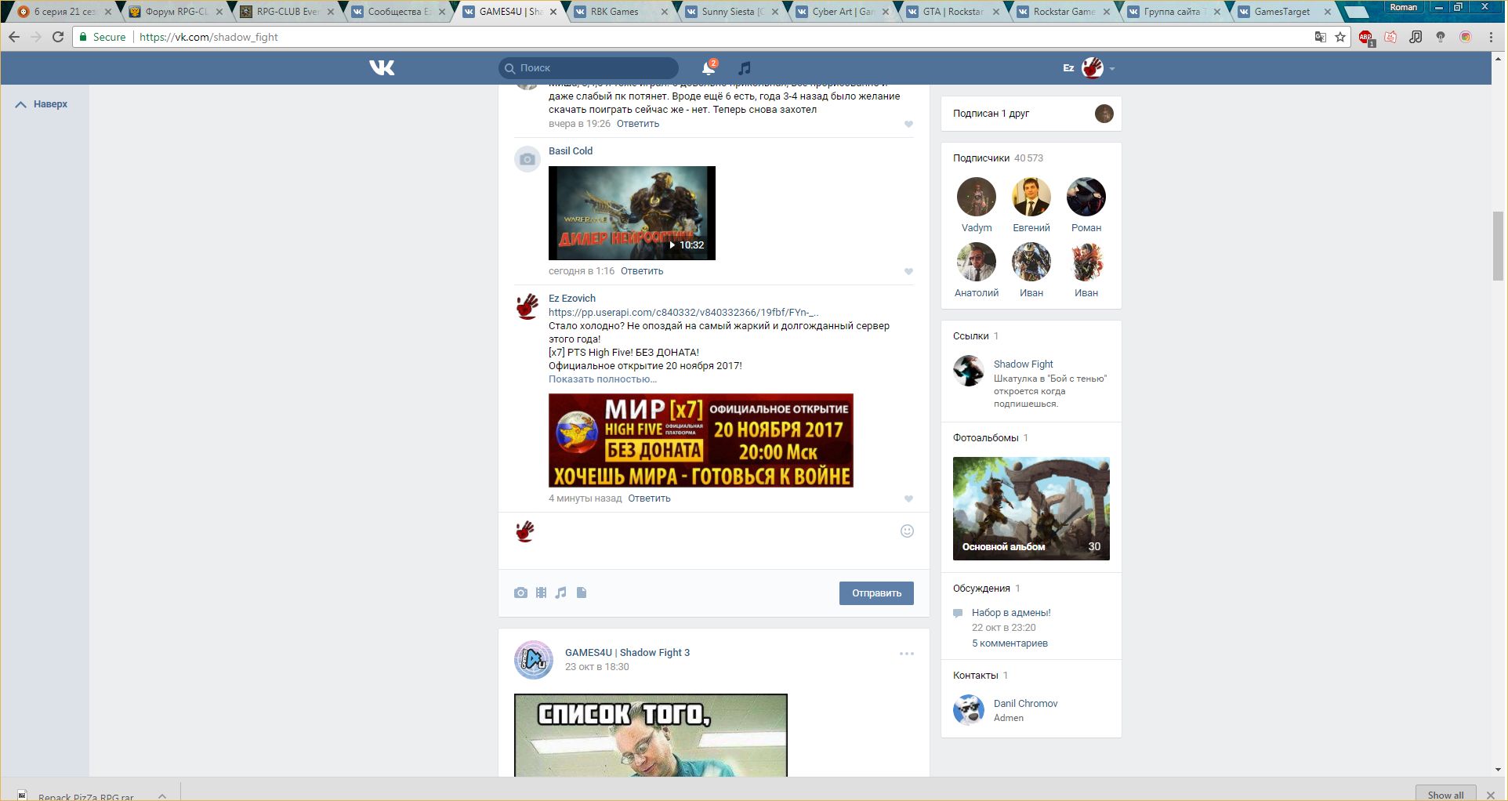Open the Ez profile dropdown menu
Viewport: 1508px width, 801px height.
tap(1089, 68)
